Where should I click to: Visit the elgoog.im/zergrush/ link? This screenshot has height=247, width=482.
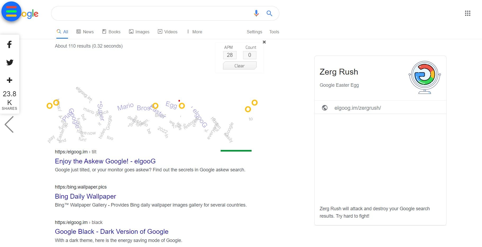358,108
